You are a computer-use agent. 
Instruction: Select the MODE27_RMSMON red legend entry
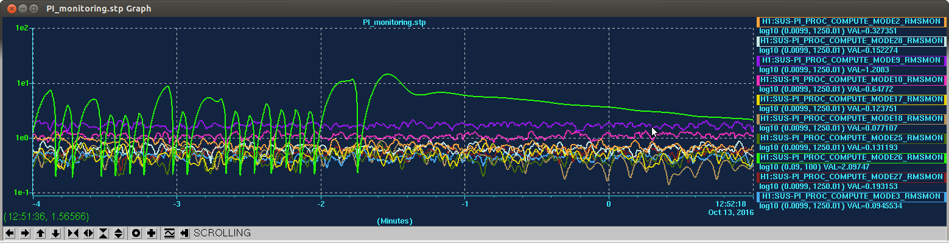851,177
